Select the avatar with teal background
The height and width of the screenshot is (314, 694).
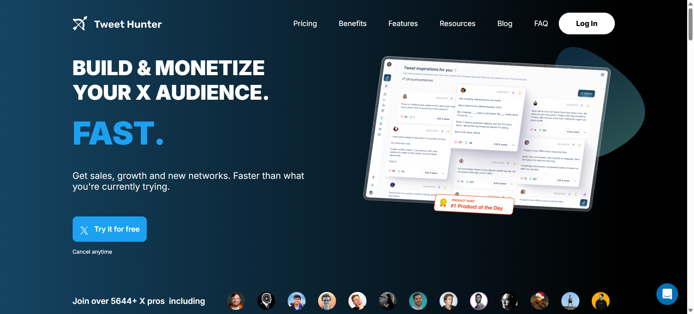(x=418, y=301)
